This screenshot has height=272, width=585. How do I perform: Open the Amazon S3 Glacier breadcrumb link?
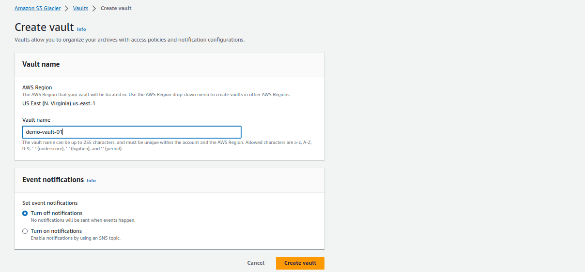click(x=37, y=8)
